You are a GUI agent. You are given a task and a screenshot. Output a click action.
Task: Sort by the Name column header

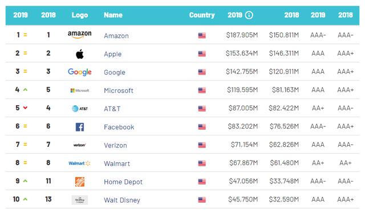113,15
